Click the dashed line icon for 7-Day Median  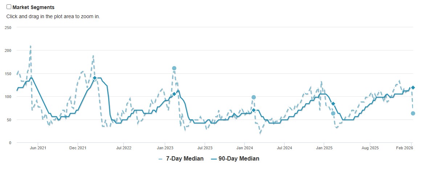coord(161,159)
